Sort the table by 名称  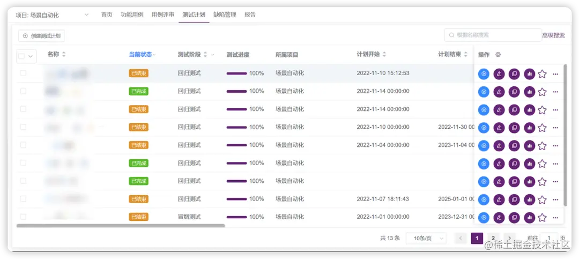click(63, 55)
